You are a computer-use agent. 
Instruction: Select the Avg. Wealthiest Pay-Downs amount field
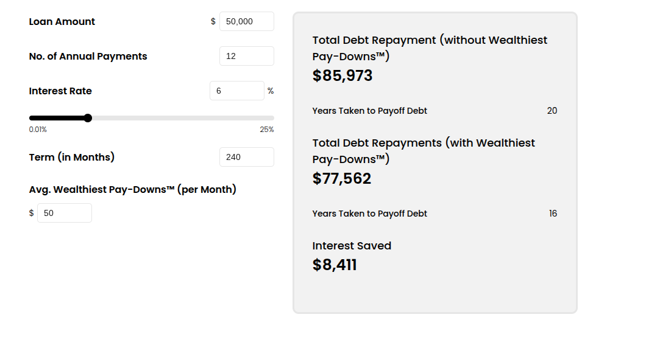64,213
